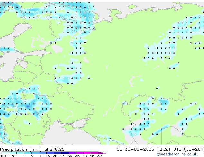
Task: Click the 35–40 mm legend color box
Action: click(x=80, y=153)
